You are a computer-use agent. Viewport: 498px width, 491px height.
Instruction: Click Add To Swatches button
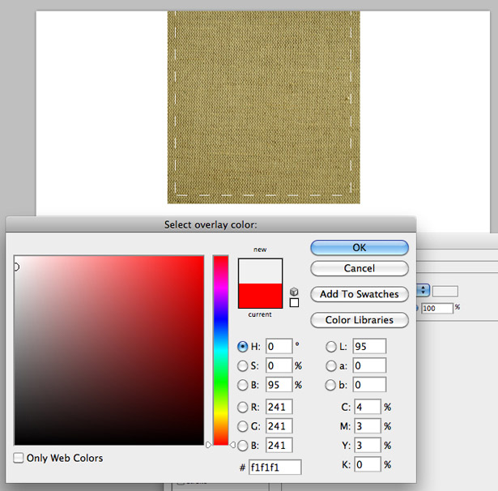coord(360,294)
